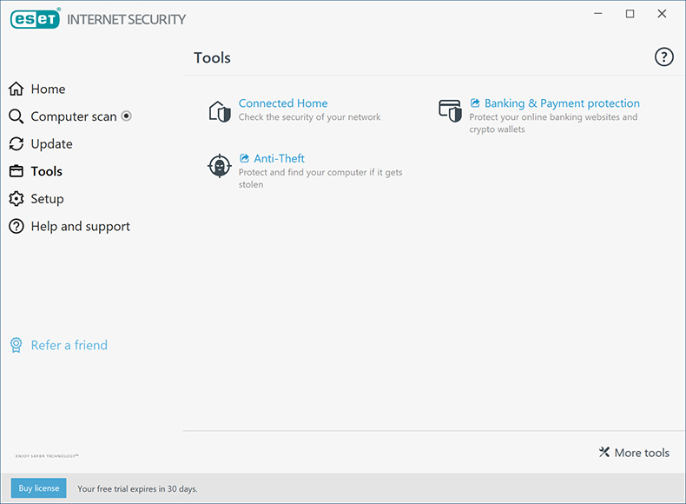Go to the Home section

tap(48, 89)
